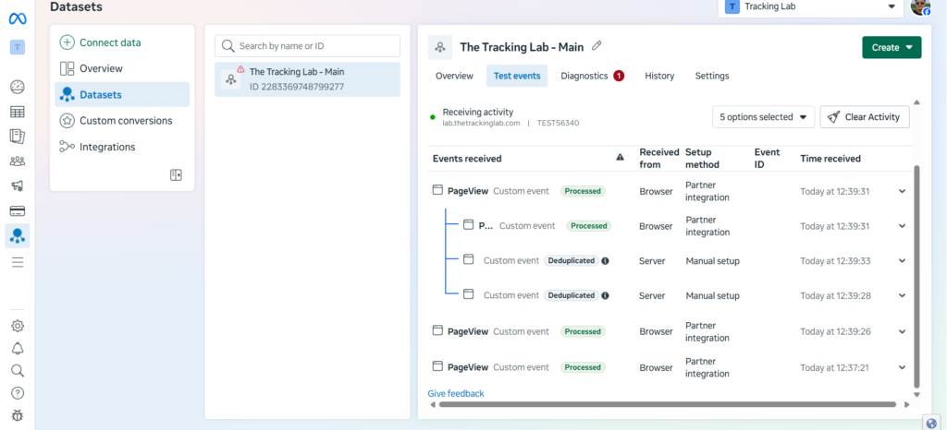Image resolution: width=947 pixels, height=430 pixels.
Task: Open the Tracking Lab account dropdown
Action: pyautogui.click(x=812, y=6)
